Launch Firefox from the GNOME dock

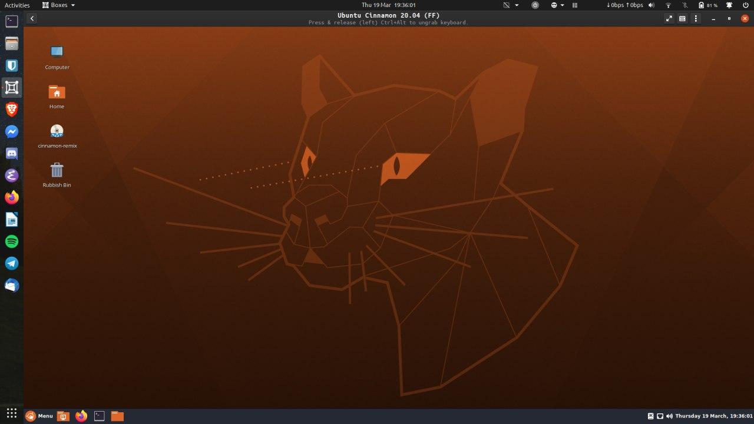click(12, 197)
